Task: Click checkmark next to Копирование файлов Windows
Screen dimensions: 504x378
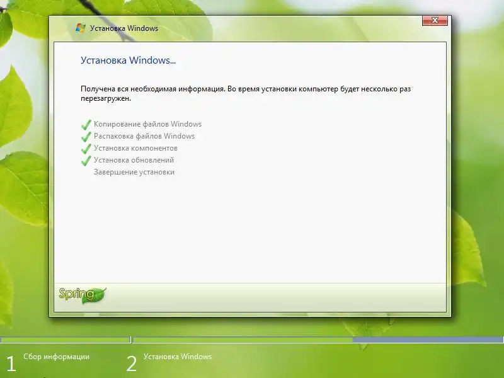Action: click(86, 124)
